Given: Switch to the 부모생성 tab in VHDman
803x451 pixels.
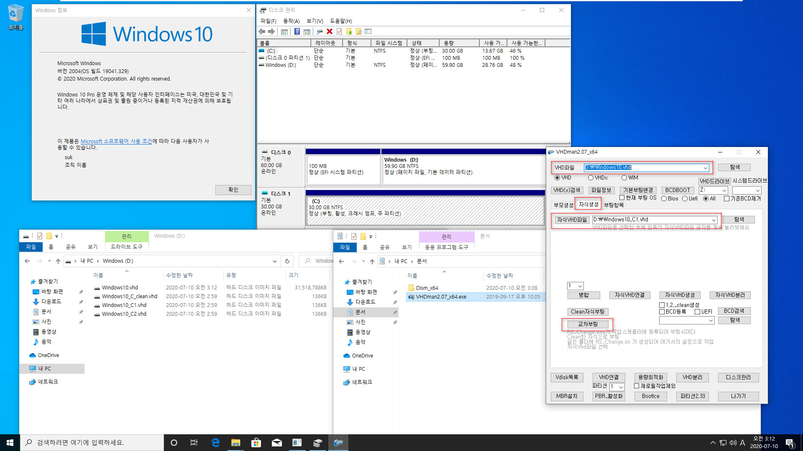Looking at the screenshot, I should (x=563, y=205).
